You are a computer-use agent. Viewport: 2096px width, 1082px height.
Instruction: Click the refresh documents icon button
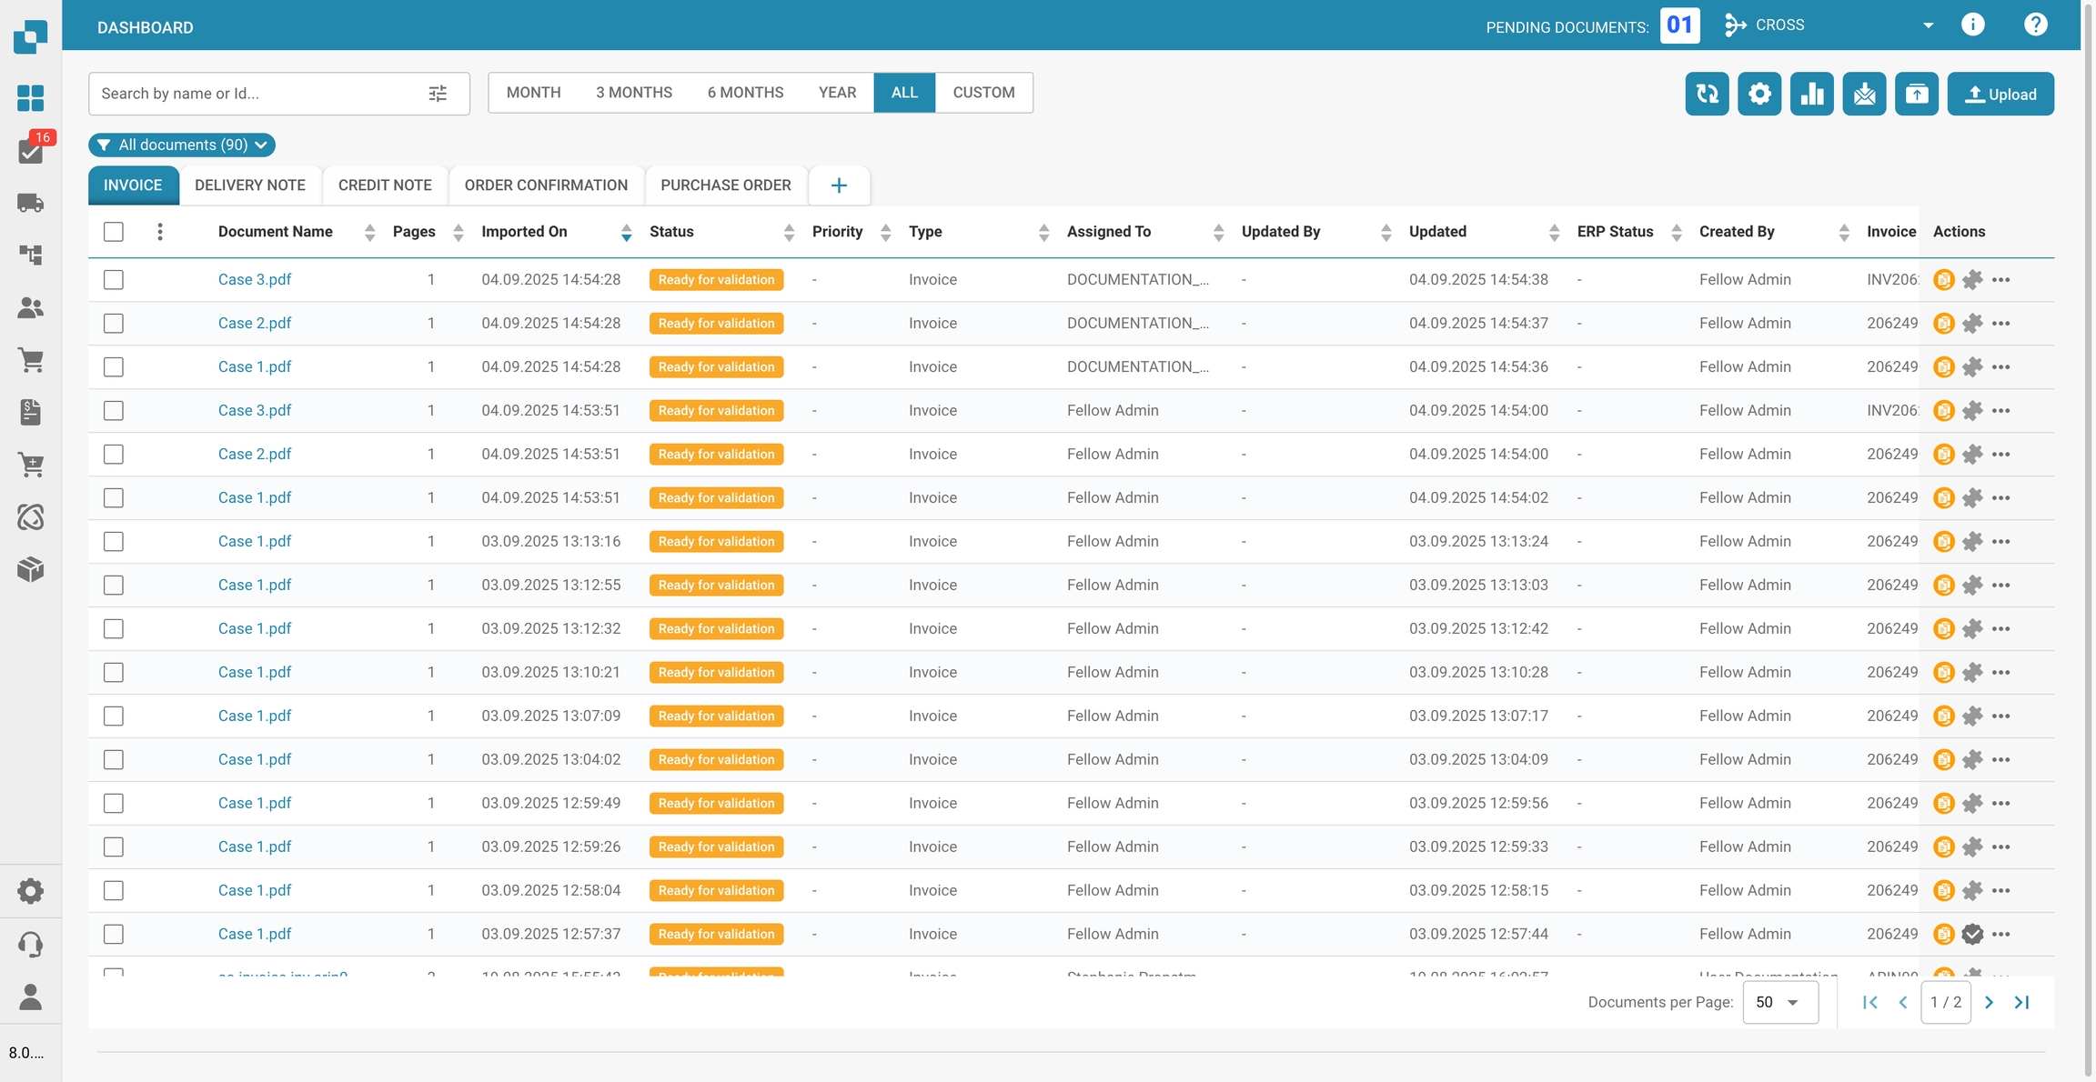1707,94
